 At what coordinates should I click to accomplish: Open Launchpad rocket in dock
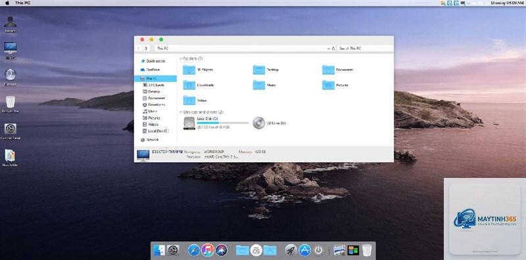[291, 250]
